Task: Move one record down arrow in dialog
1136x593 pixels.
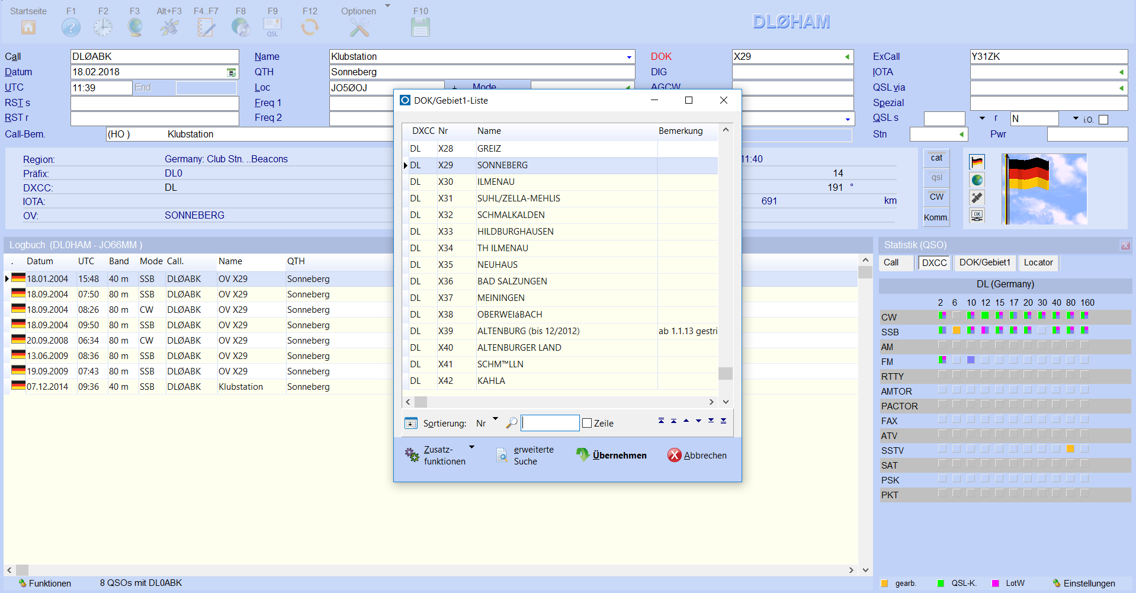Action: click(698, 421)
